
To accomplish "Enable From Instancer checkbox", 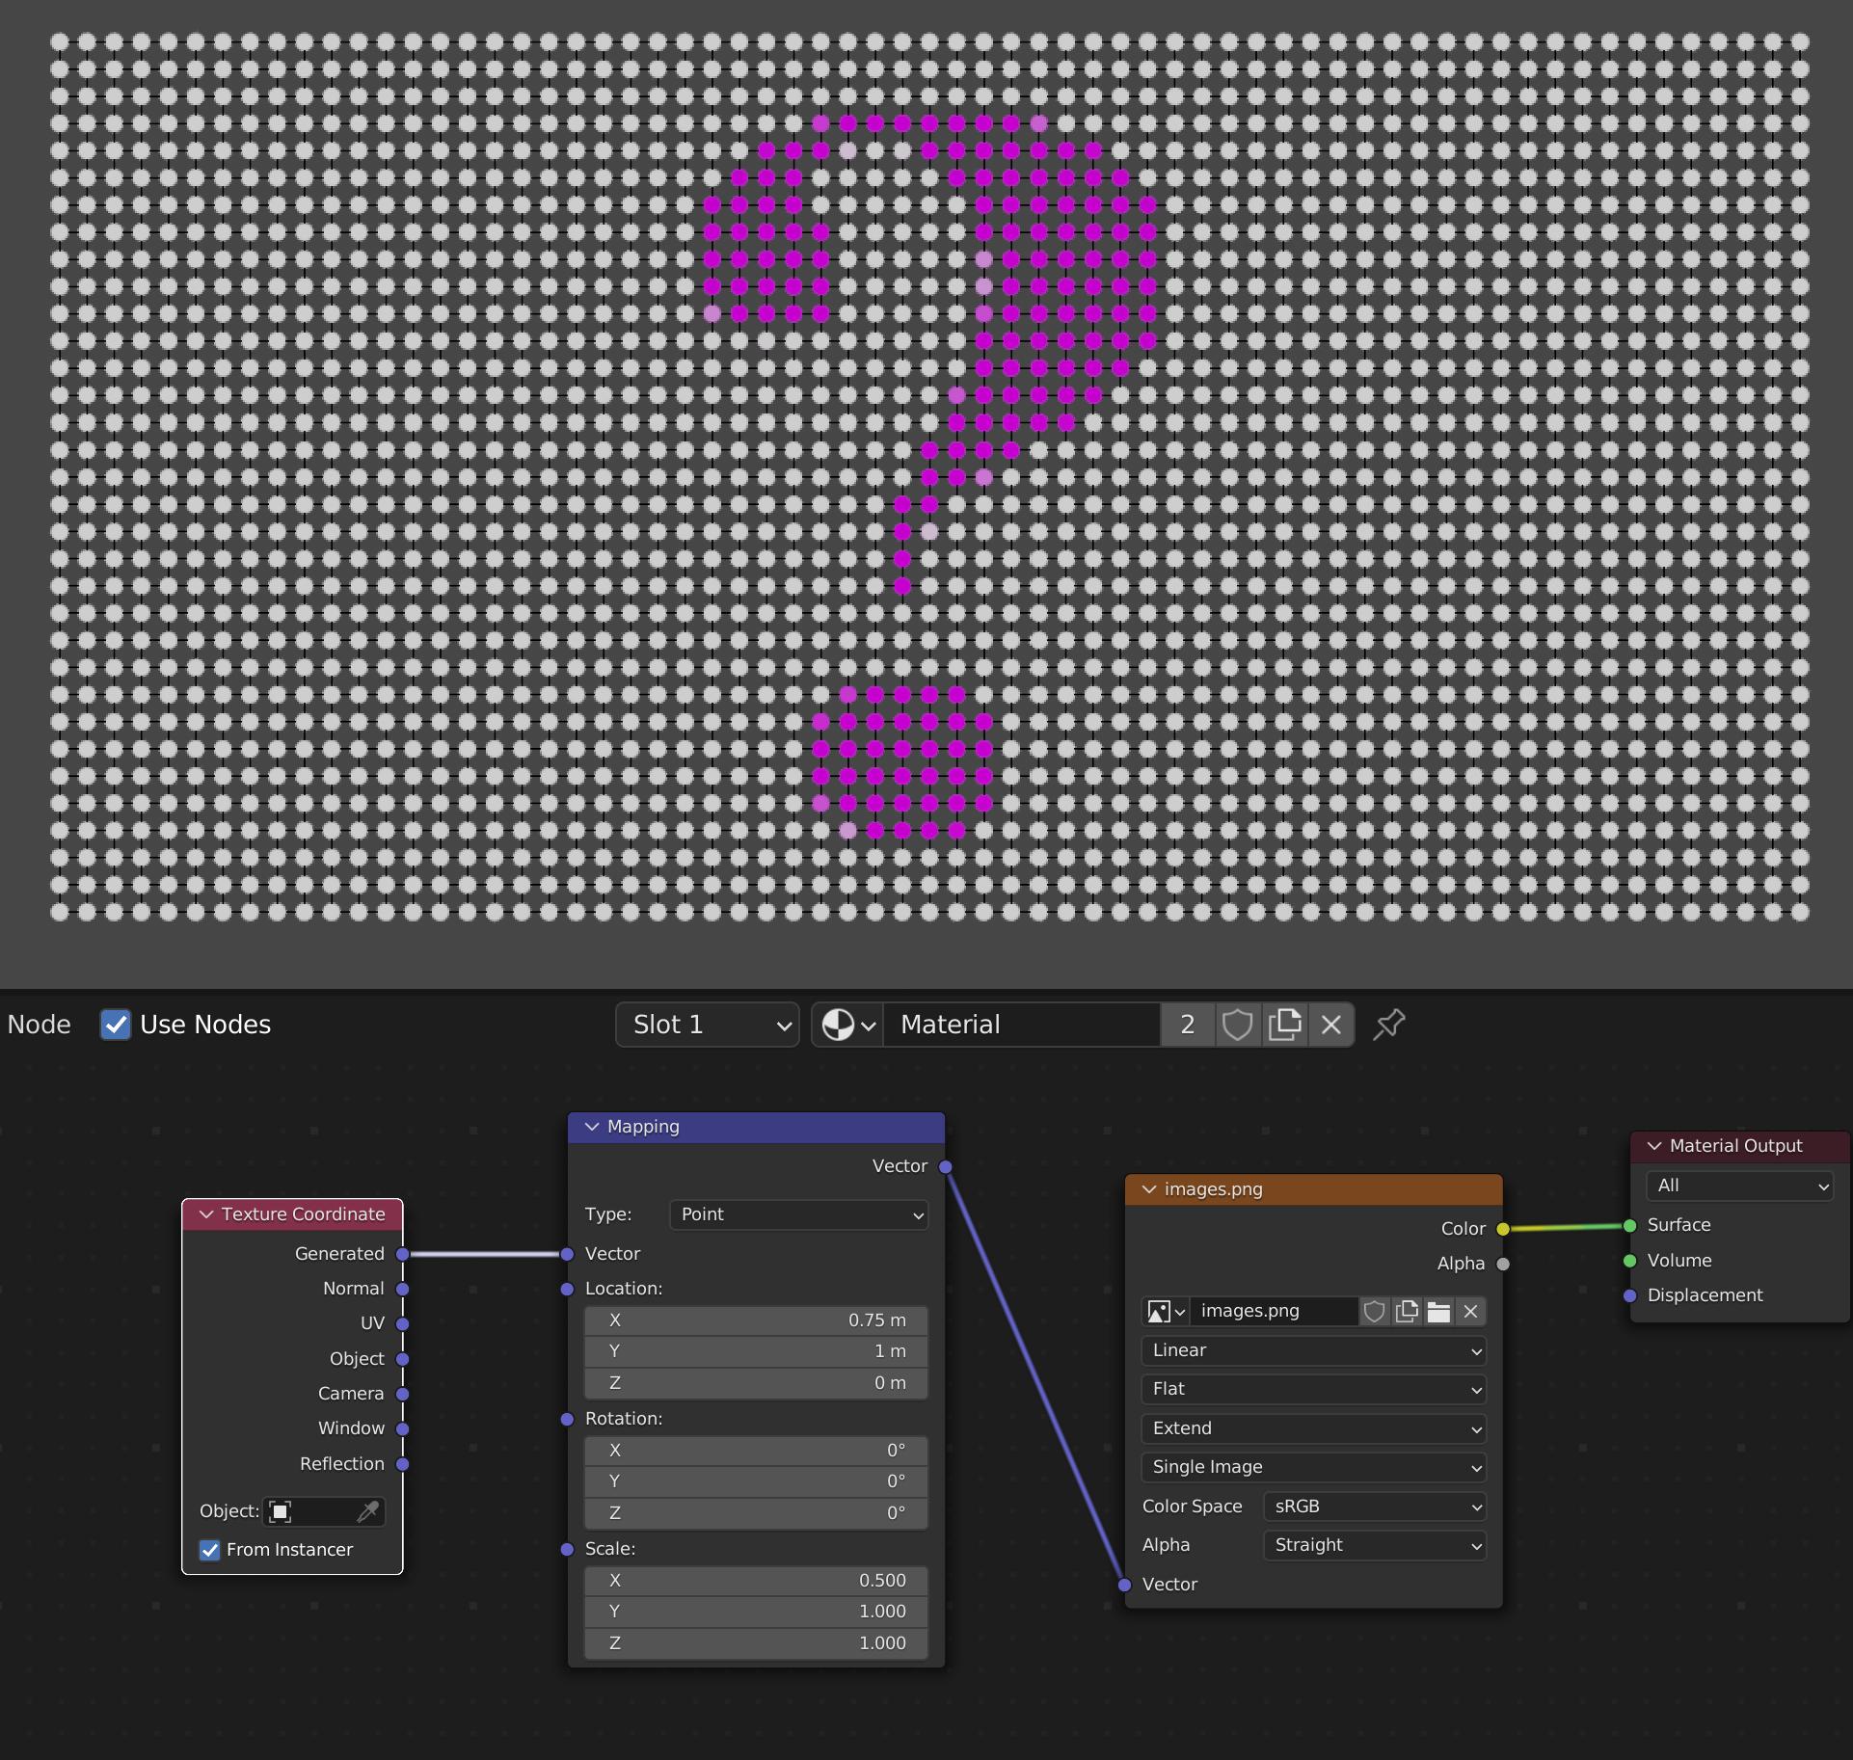I will pos(210,1550).
